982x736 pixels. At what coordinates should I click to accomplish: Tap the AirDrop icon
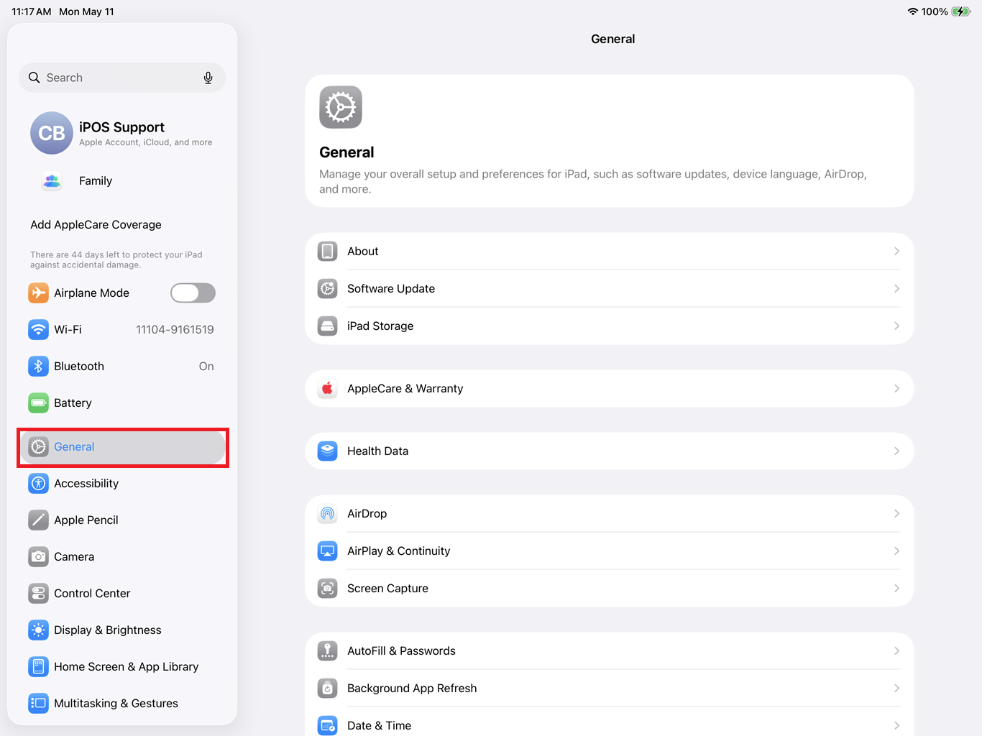[x=328, y=513]
